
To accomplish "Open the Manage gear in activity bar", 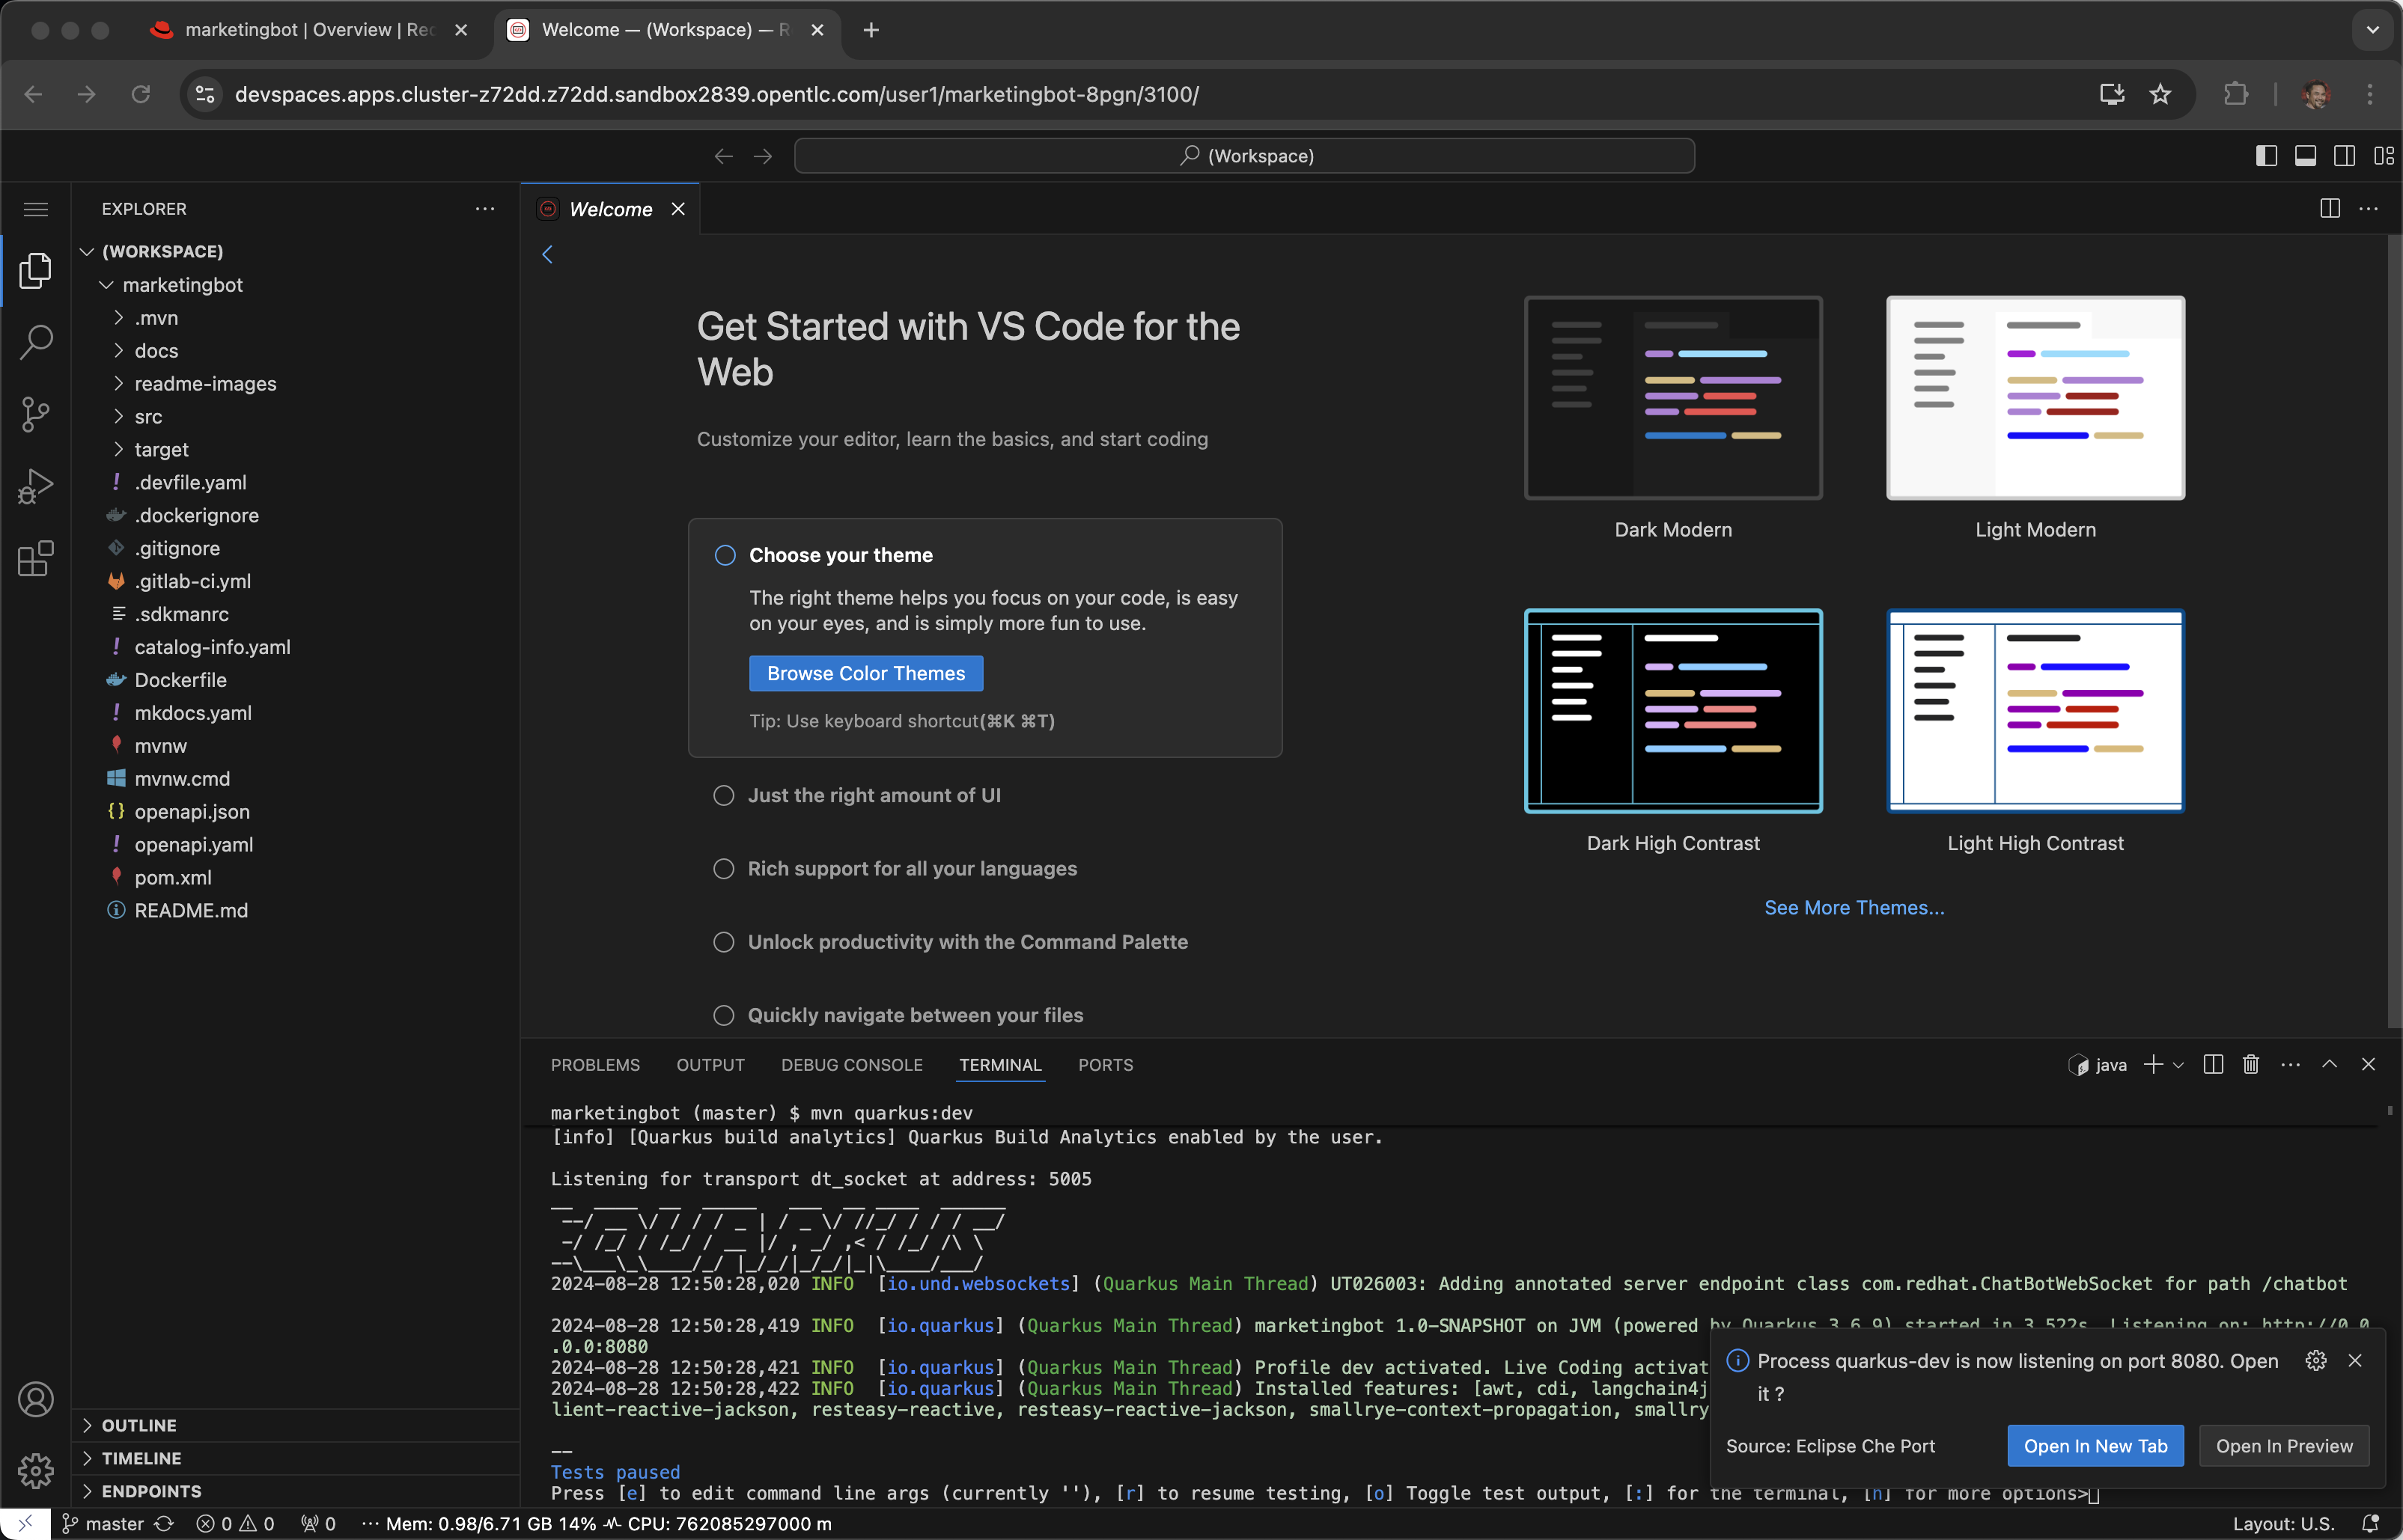I will point(36,1471).
